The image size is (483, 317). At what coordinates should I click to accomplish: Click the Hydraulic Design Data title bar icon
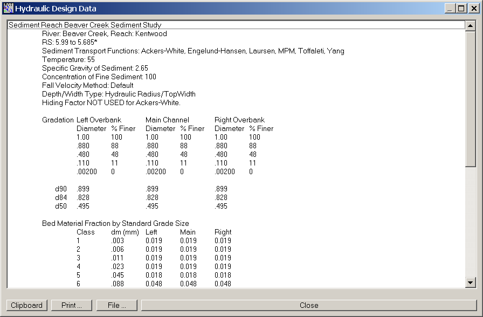pos(8,8)
